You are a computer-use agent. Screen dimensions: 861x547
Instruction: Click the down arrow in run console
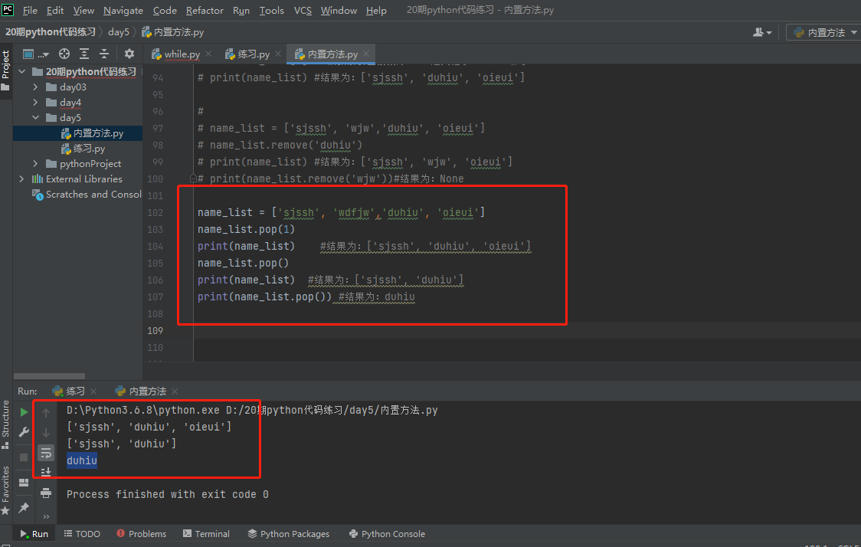tap(46, 433)
